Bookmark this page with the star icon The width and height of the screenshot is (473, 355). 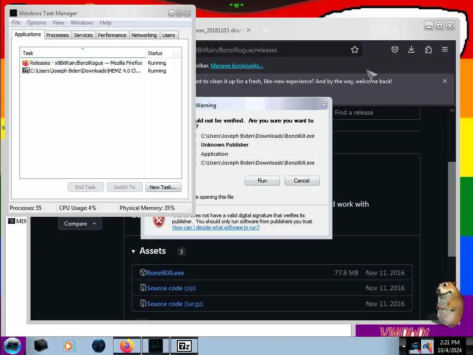(x=354, y=49)
